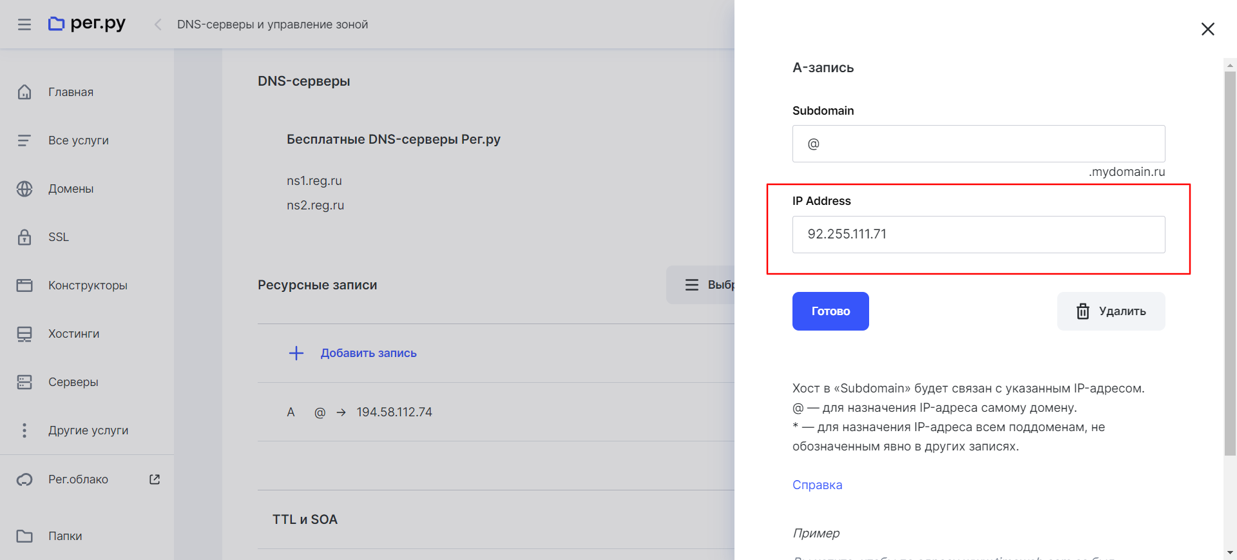Click the Subdomain input field
The image size is (1237, 560).
pyautogui.click(x=978, y=144)
